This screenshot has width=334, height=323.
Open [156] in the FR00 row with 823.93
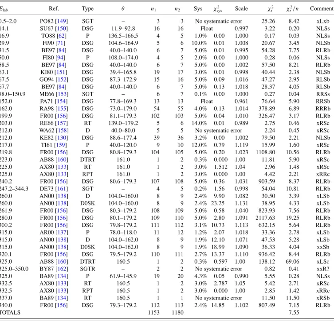coord(61,210)
